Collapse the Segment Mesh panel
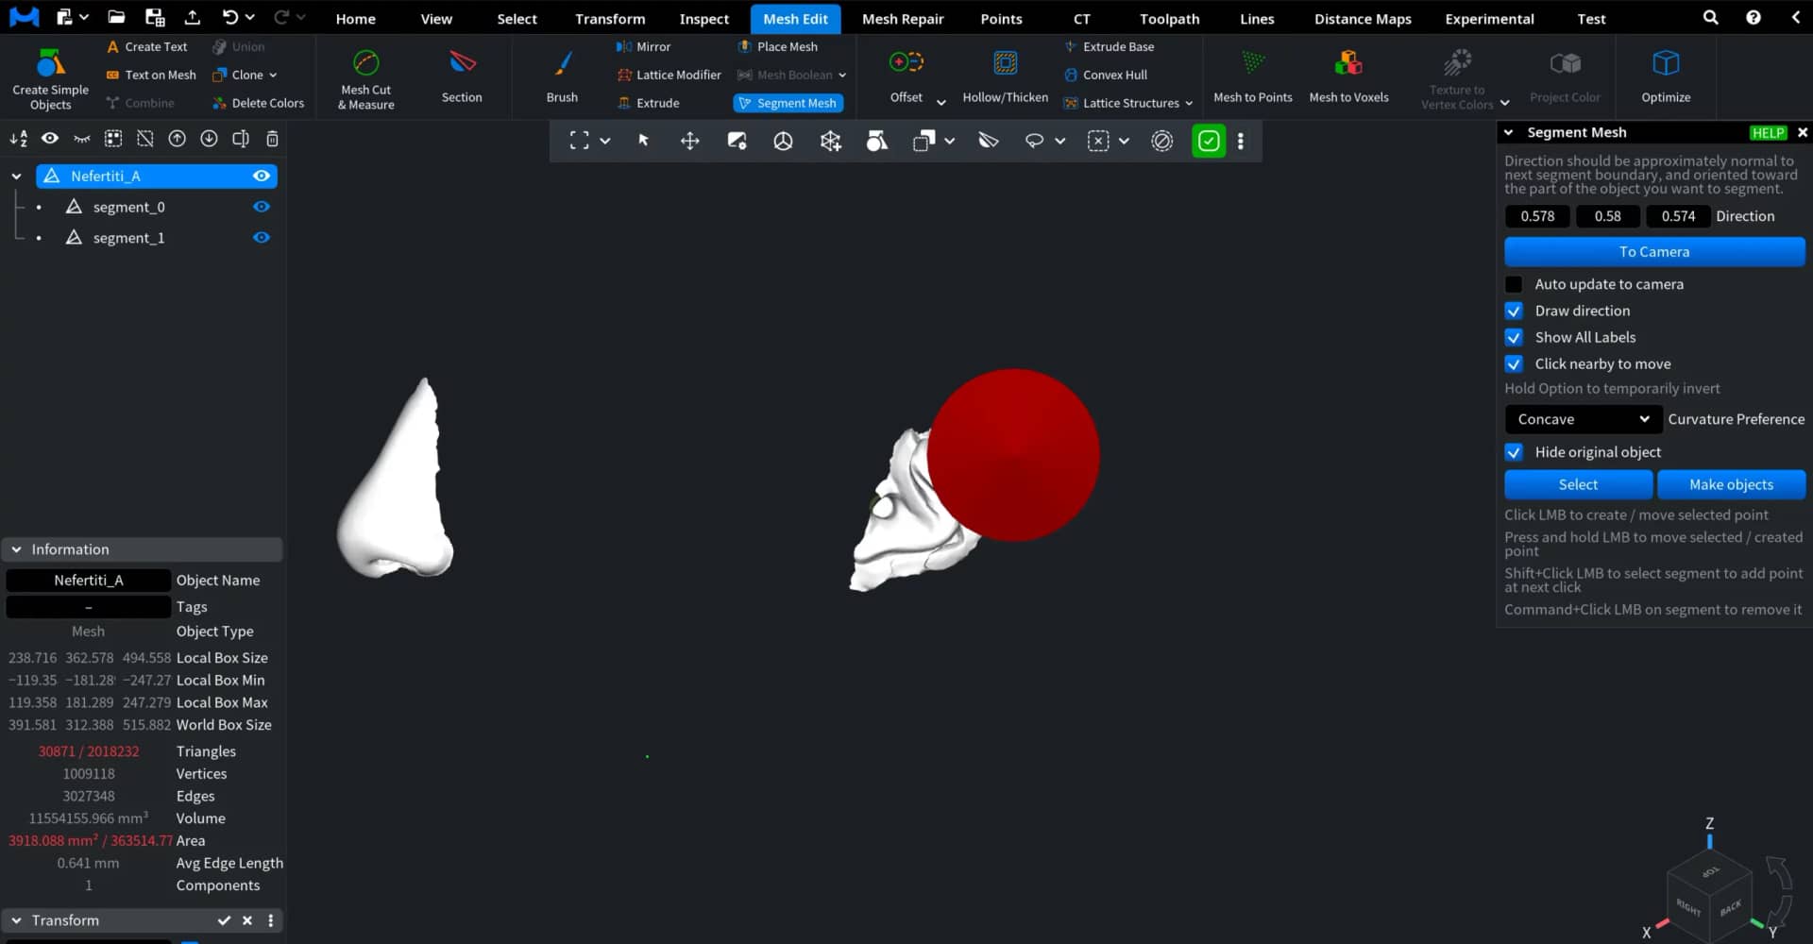This screenshot has width=1813, height=944. (x=1509, y=132)
